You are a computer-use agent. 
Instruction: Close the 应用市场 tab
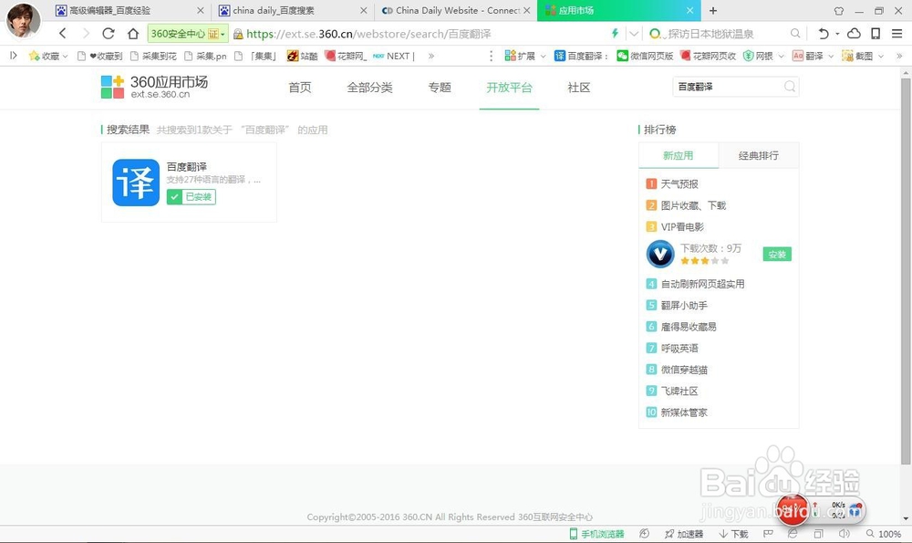coord(689,10)
